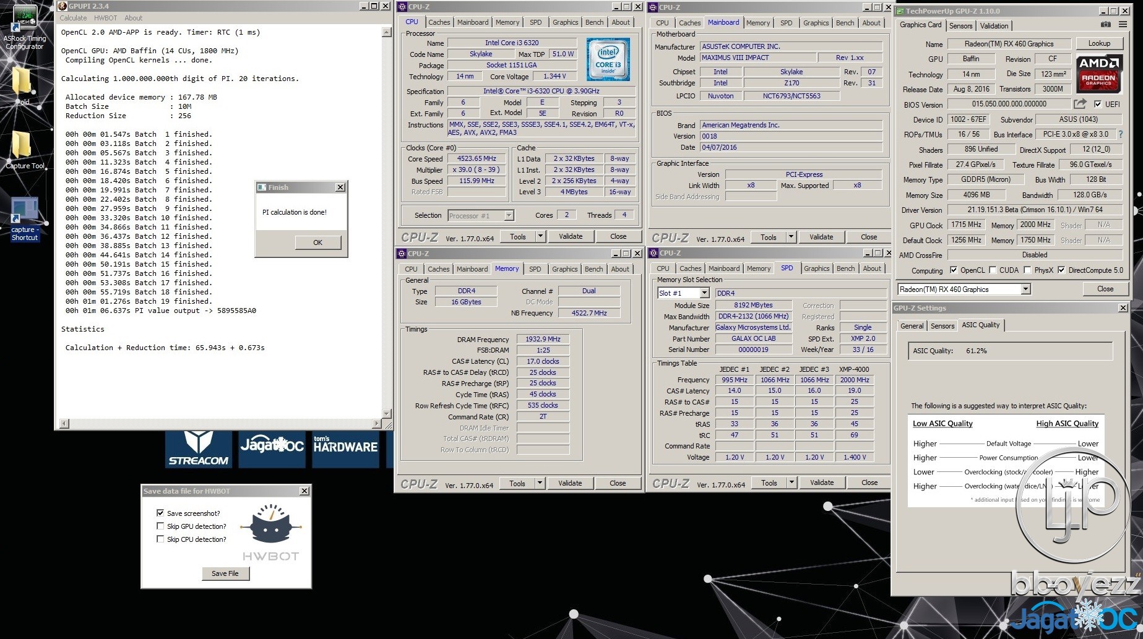Screen dimensions: 1143x639
Task: Enable 'Skip CPU detection?' checkbox
Action: 160,539
